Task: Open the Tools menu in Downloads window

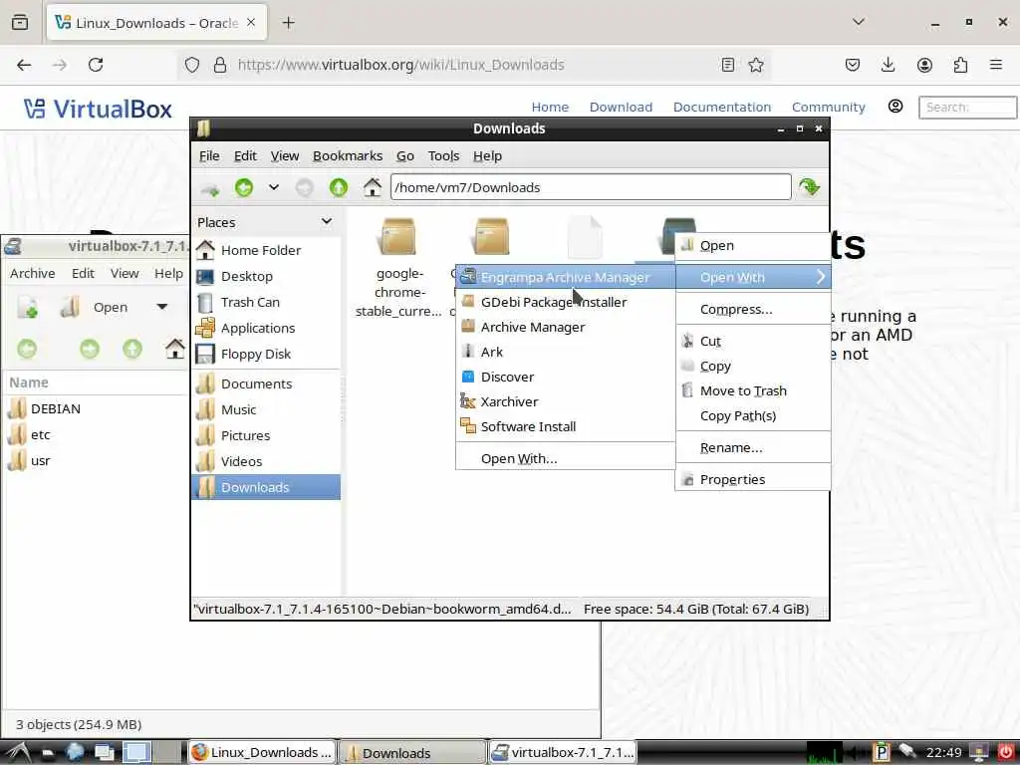Action: pyautogui.click(x=443, y=156)
